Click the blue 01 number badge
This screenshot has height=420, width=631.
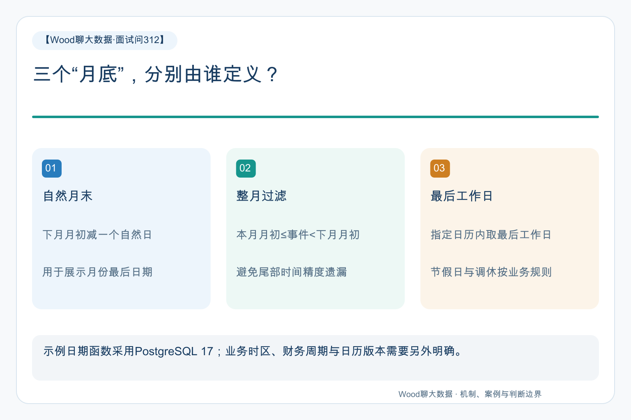tap(52, 169)
